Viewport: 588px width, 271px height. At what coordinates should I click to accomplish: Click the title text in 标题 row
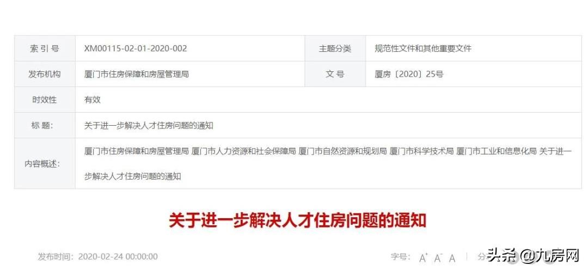[149, 125]
